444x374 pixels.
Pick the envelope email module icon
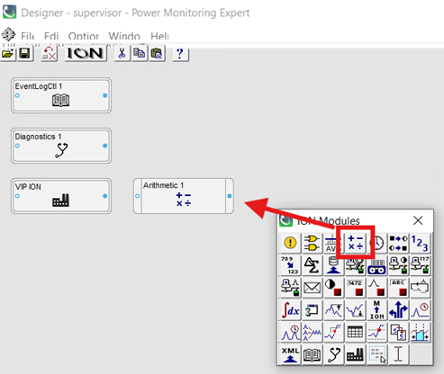(312, 288)
